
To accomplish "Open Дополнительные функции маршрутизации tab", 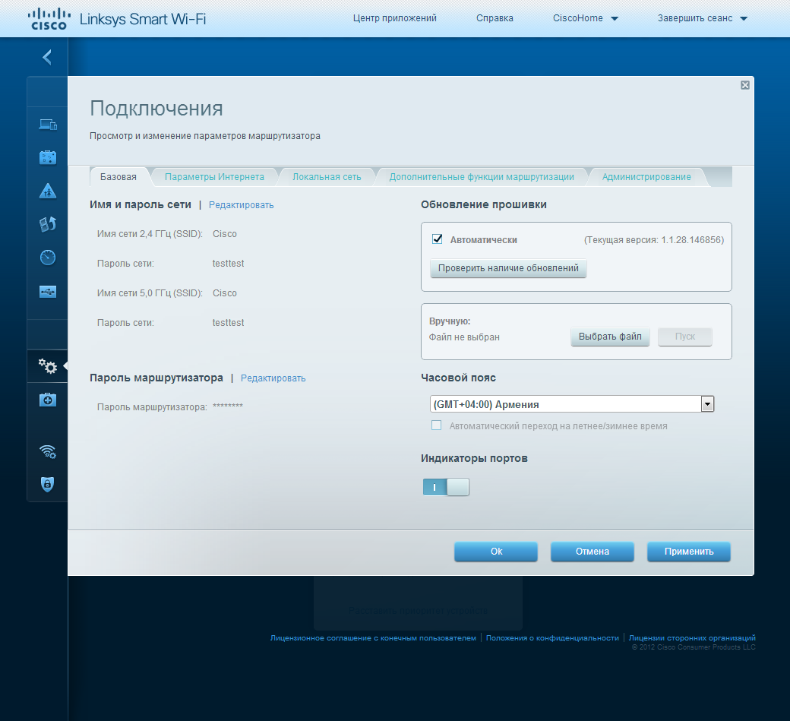I will click(482, 177).
